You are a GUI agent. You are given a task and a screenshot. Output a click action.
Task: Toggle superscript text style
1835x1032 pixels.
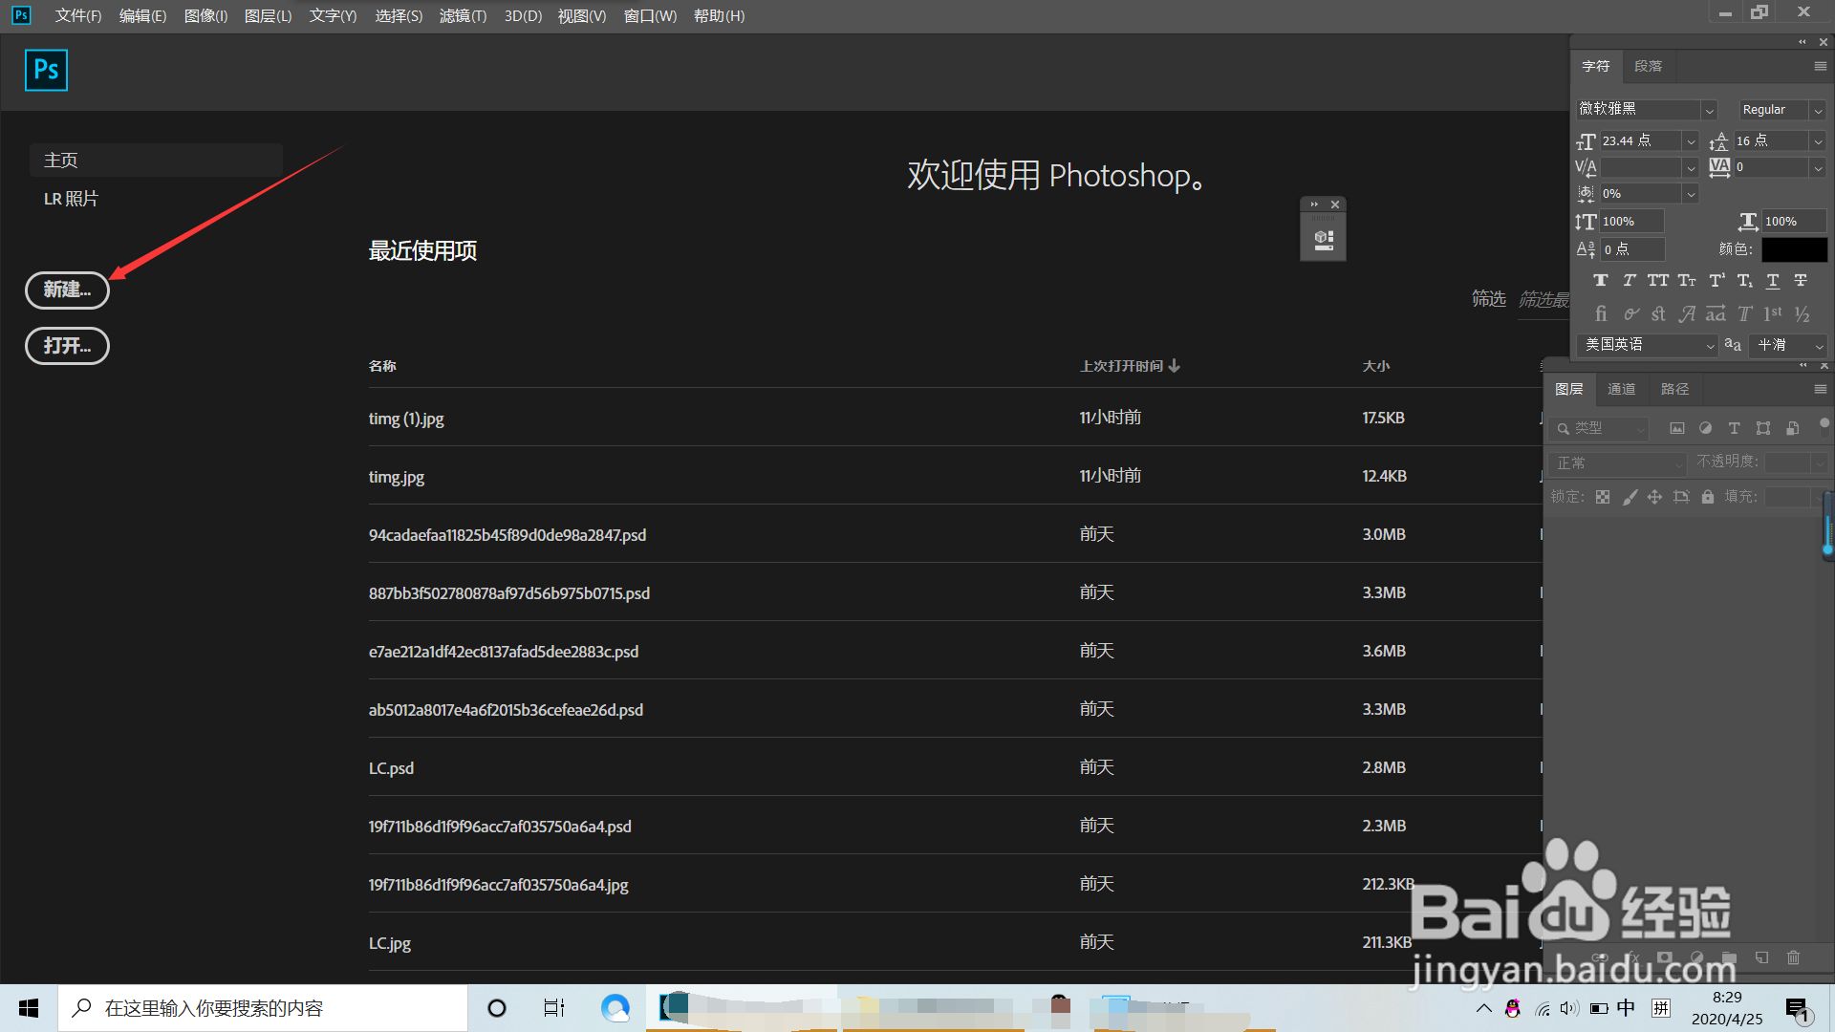click(1716, 281)
